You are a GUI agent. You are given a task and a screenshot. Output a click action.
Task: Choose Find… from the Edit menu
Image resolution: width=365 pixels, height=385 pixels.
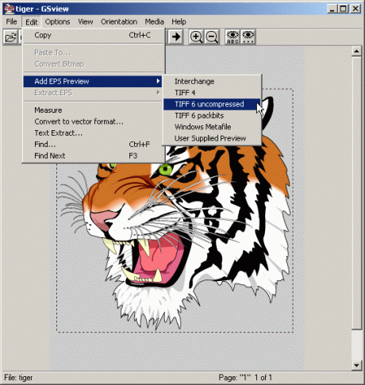click(x=94, y=144)
